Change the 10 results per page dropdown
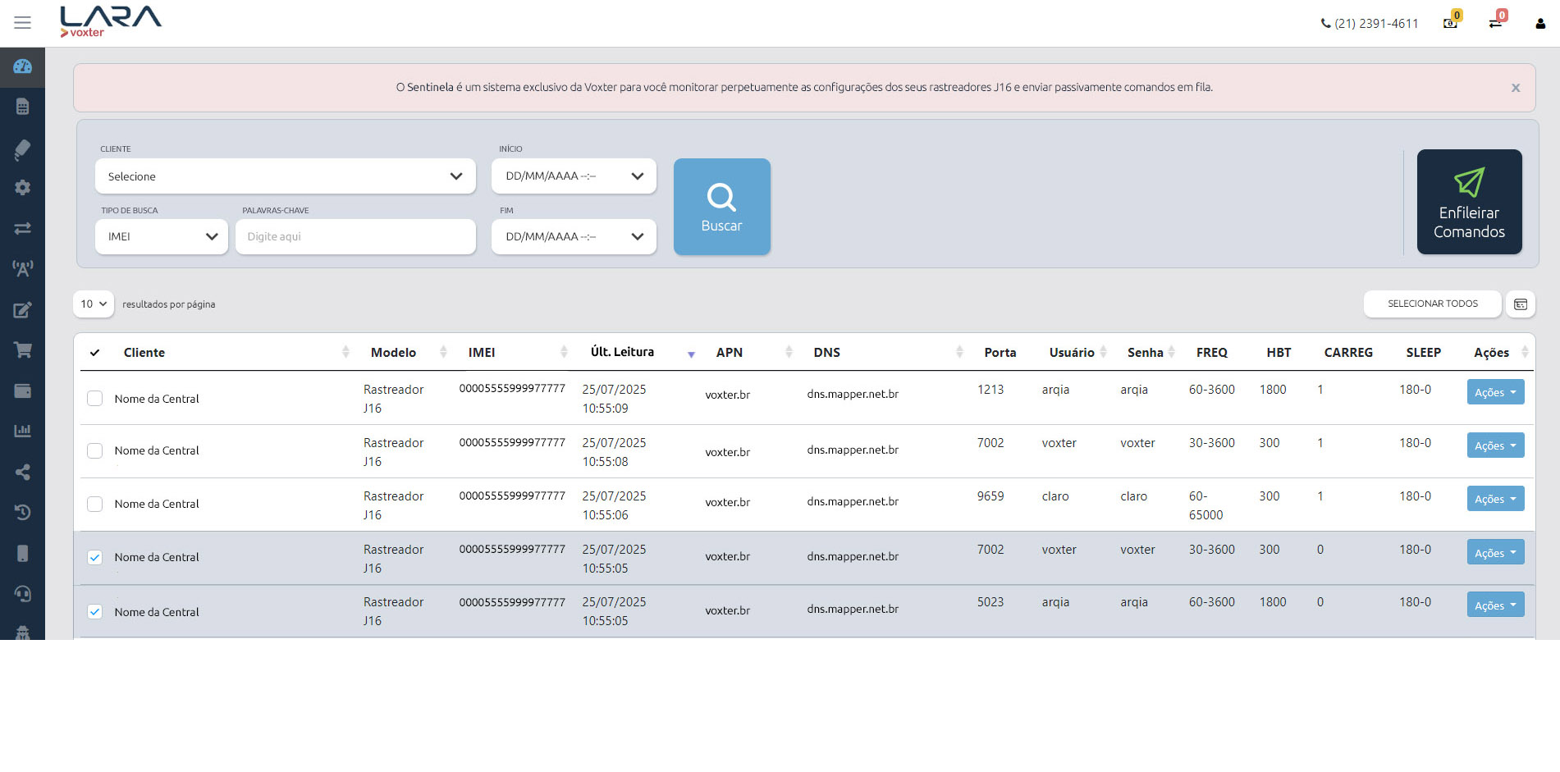Viewport: 1560px width, 772px height. click(94, 304)
